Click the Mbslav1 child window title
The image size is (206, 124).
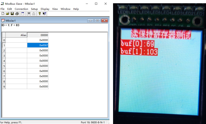(11, 21)
